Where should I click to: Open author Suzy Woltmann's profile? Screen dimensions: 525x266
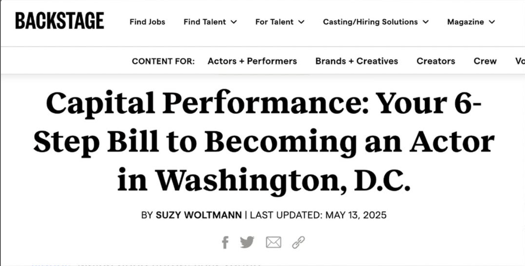pyautogui.click(x=199, y=215)
